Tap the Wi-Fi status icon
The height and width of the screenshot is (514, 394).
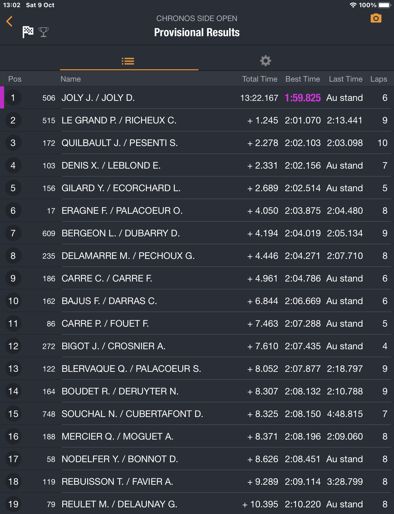tap(353, 5)
